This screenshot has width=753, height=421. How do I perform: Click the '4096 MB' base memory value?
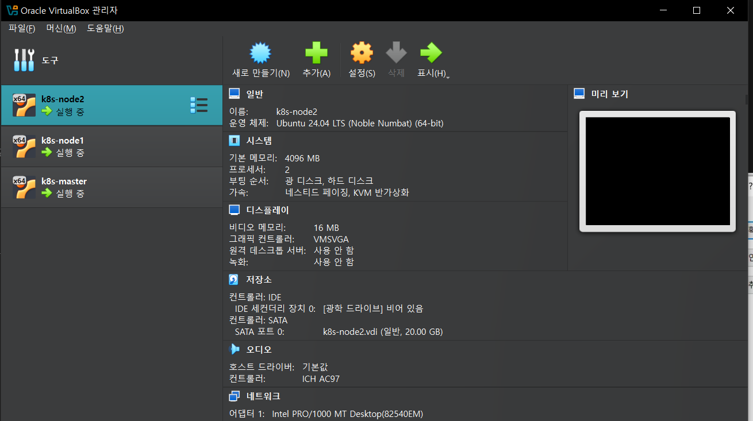coord(302,158)
